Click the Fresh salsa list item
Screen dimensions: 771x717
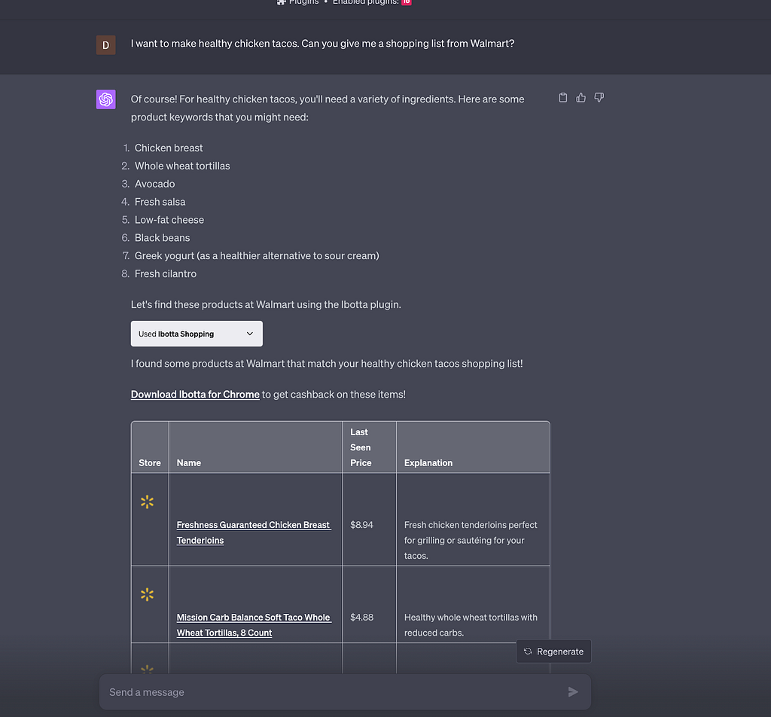(x=160, y=202)
